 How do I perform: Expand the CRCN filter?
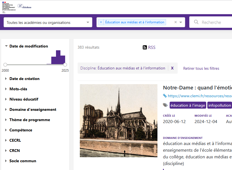(6, 151)
